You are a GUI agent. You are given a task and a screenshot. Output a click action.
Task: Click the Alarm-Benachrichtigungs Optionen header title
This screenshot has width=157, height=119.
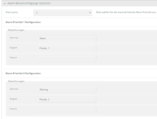pyautogui.click(x=29, y=3)
